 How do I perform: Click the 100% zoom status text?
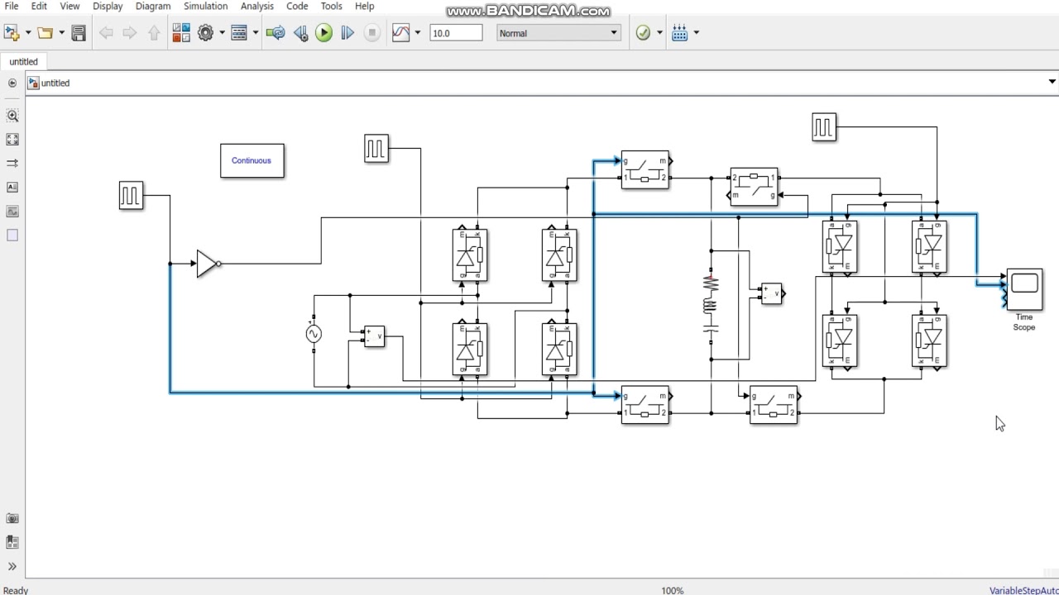[673, 590]
